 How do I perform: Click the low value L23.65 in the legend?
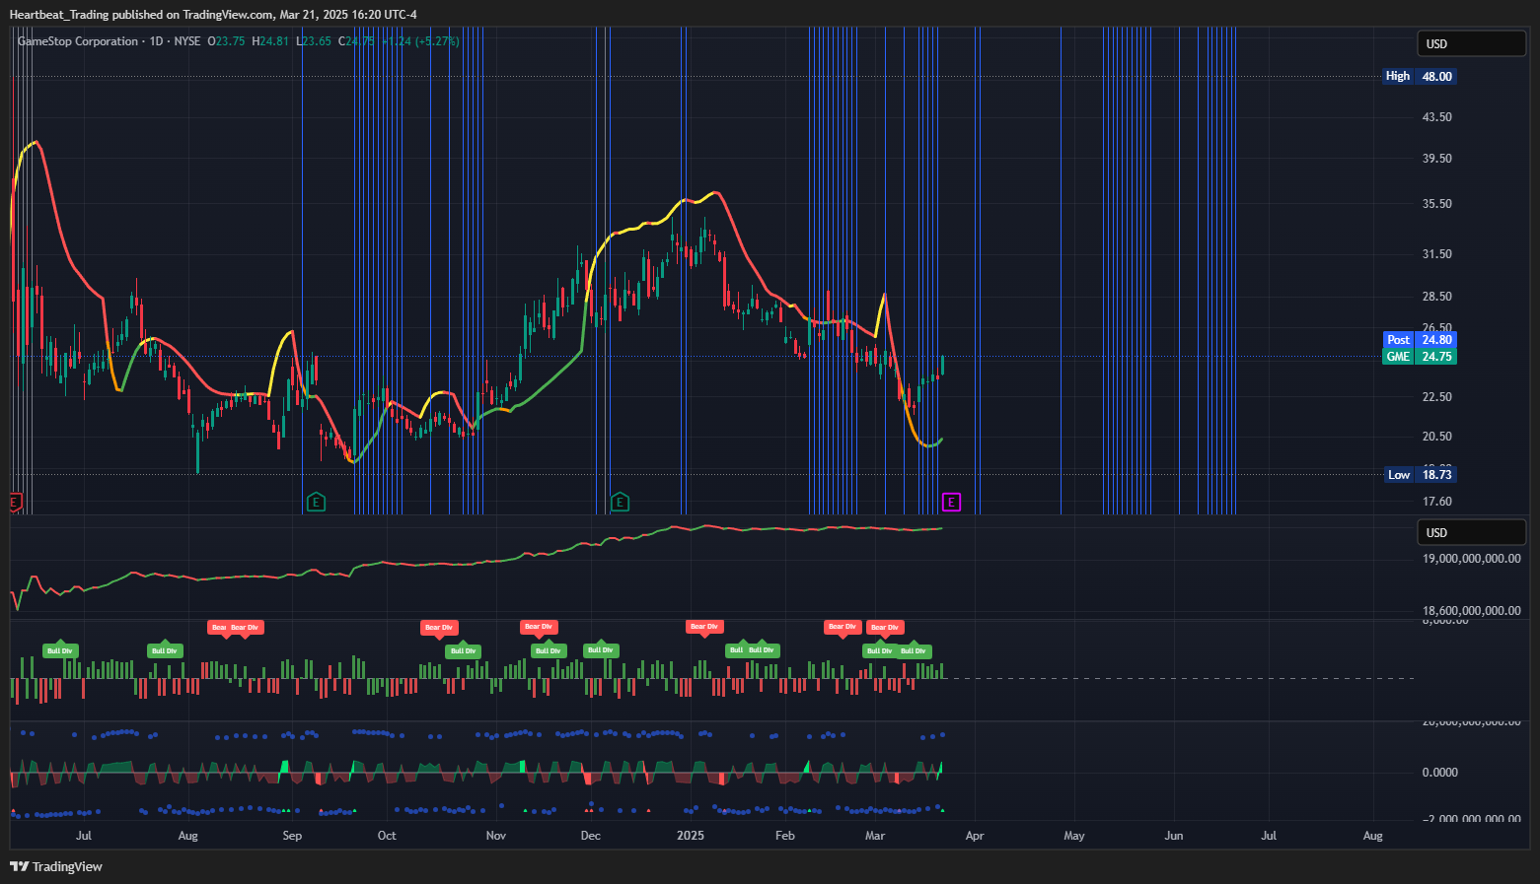(x=314, y=41)
